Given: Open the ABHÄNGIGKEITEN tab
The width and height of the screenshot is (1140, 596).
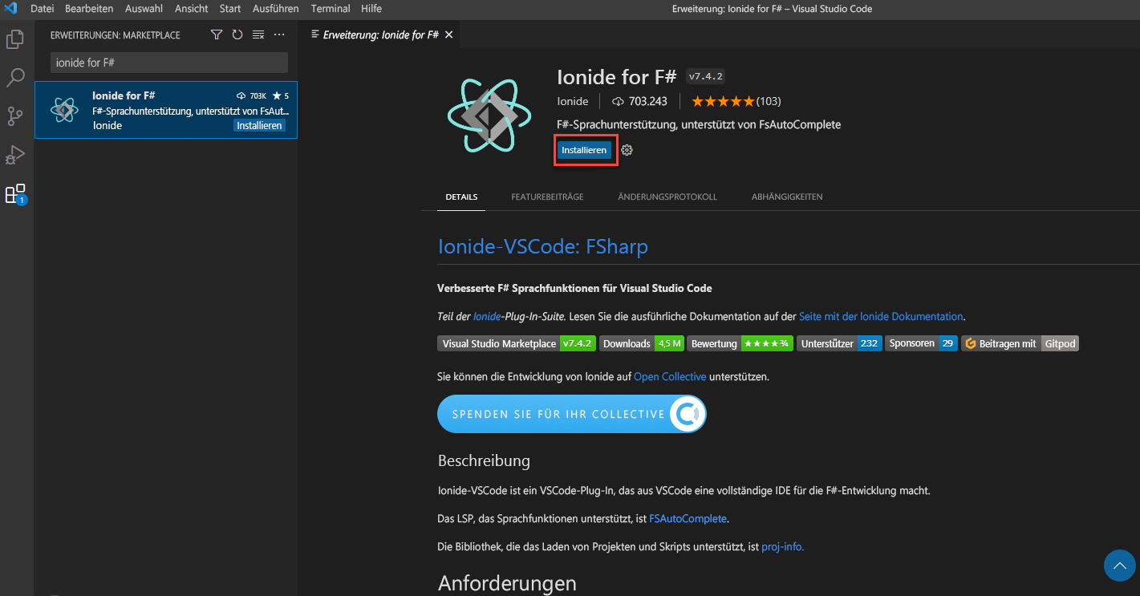Looking at the screenshot, I should click(x=787, y=196).
